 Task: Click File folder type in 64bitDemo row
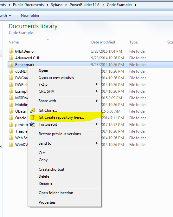click(x=138, y=51)
